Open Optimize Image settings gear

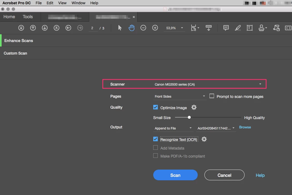(x=194, y=108)
